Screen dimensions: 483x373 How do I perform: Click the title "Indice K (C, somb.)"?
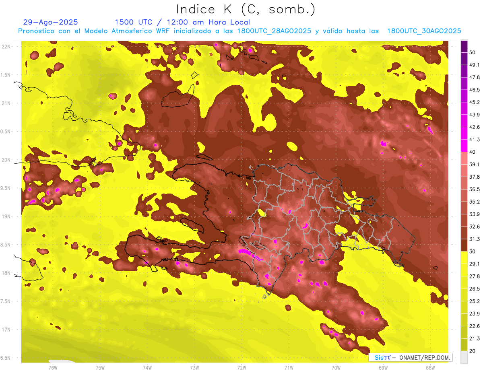pyautogui.click(x=246, y=9)
